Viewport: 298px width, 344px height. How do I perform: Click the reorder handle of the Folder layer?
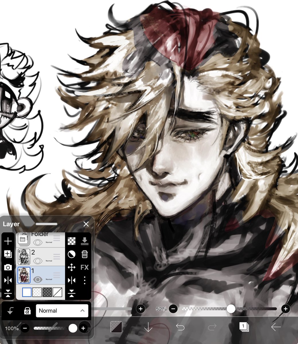pos(57,238)
